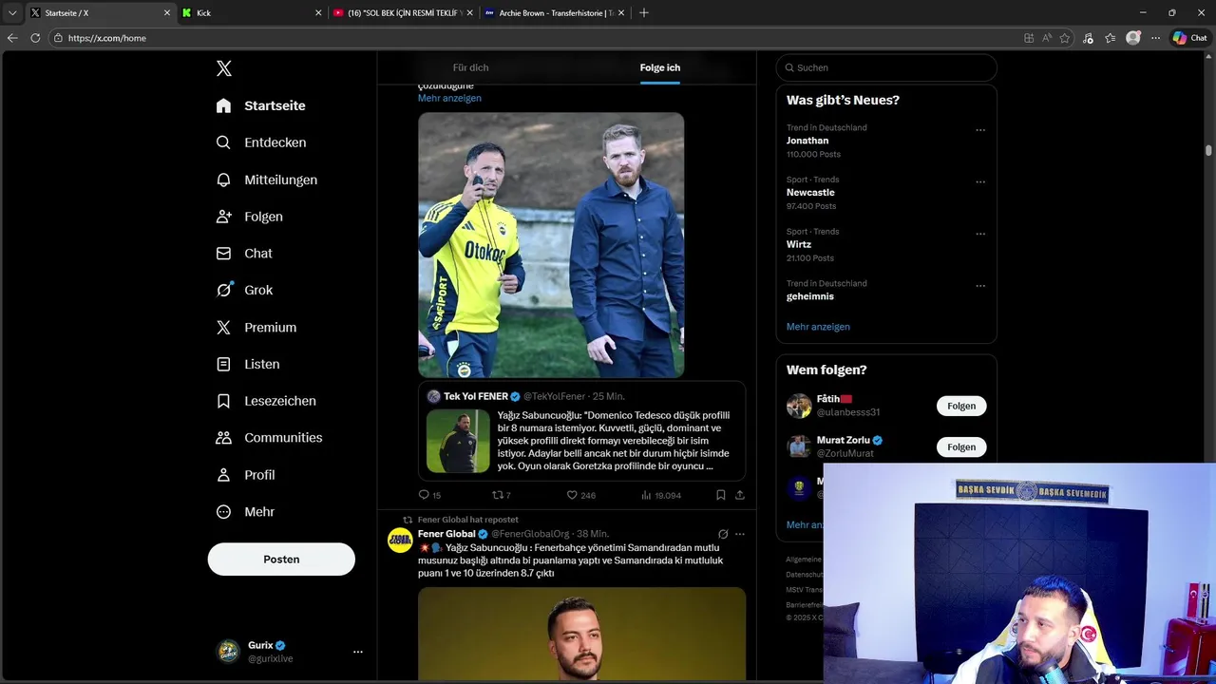
Task: Follow Murat Zorlu
Action: (x=961, y=446)
